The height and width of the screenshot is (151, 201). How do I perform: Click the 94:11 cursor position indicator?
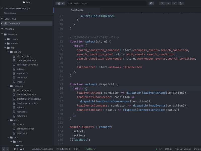(x=77, y=149)
